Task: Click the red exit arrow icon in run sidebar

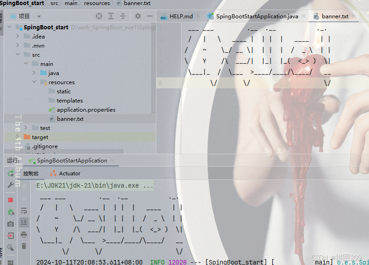Action: pos(11,236)
